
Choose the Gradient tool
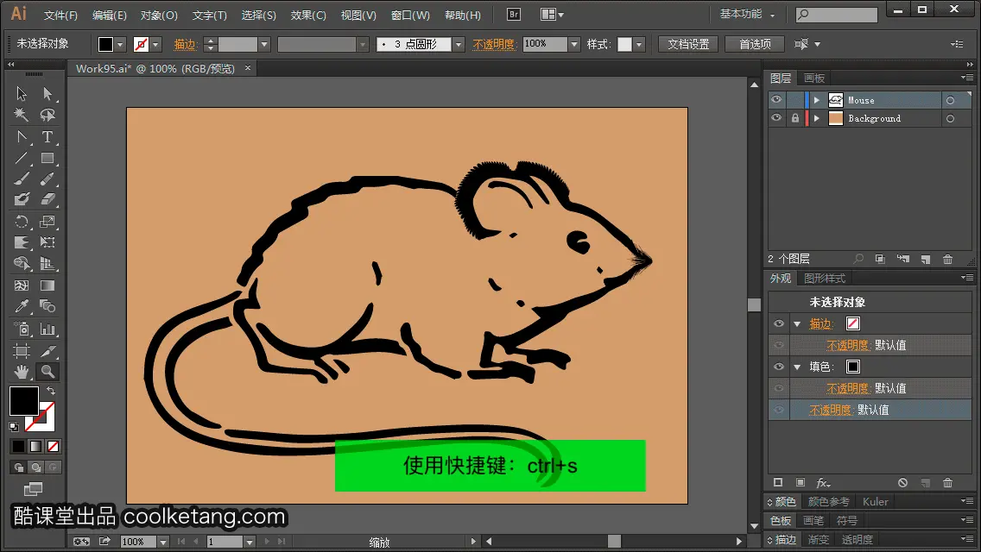pyautogui.click(x=47, y=285)
